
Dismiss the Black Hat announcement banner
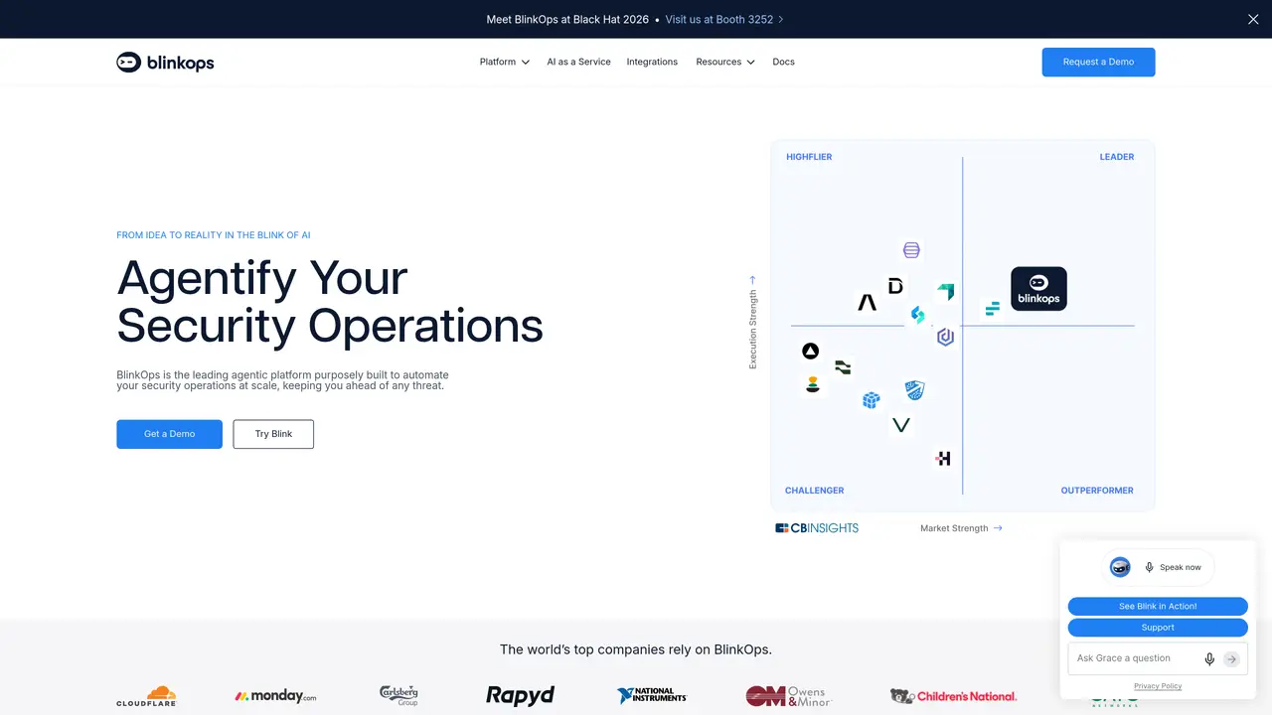[1253, 19]
